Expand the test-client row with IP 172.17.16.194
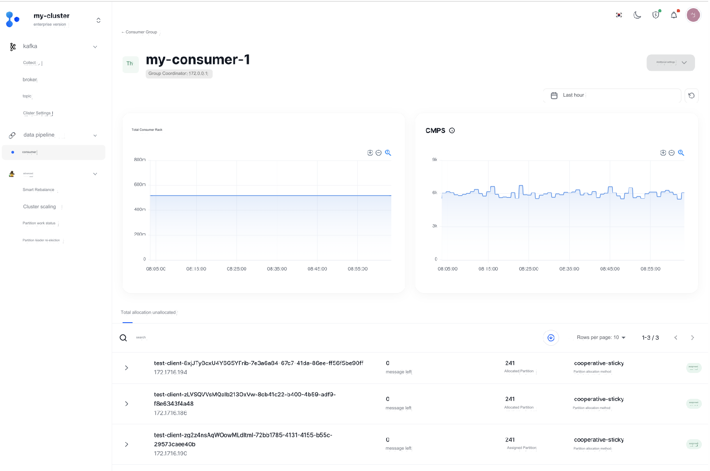The image size is (710, 471). pos(127,368)
